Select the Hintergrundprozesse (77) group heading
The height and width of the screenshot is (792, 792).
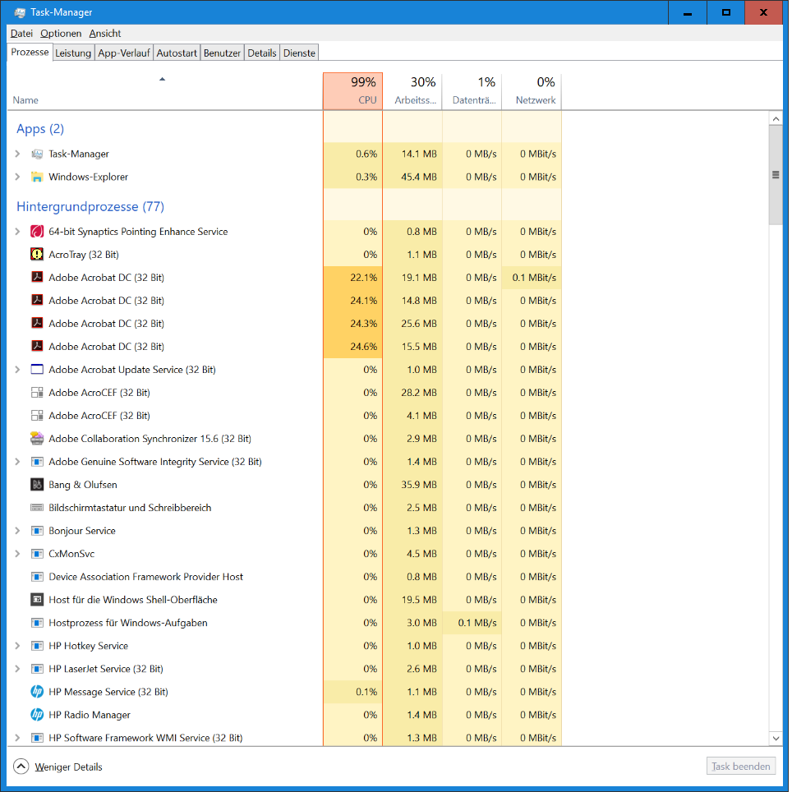pyautogui.click(x=90, y=206)
